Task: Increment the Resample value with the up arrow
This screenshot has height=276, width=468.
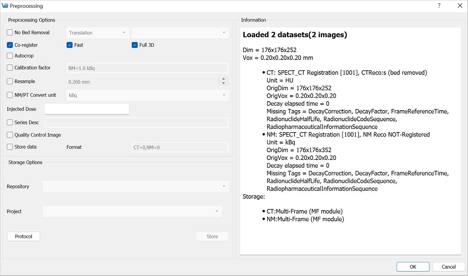Action: pos(223,79)
